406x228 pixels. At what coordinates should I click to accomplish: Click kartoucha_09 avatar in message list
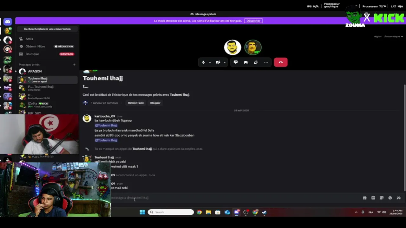coord(87,118)
